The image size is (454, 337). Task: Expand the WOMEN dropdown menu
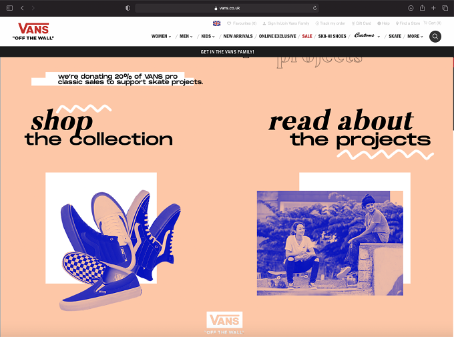pyautogui.click(x=162, y=36)
